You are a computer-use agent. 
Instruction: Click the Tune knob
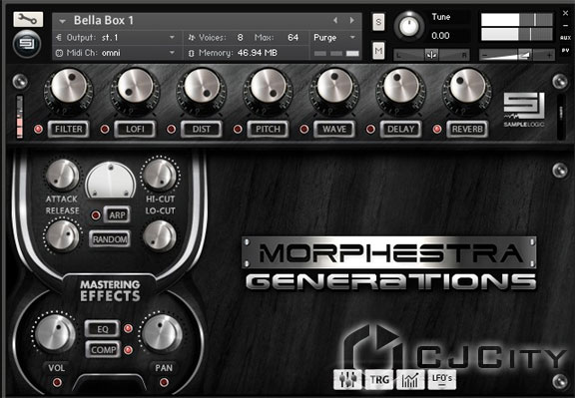[409, 26]
